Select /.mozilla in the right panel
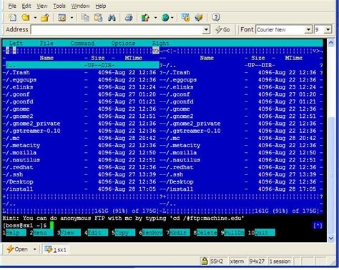339x270 pixels. coord(241,153)
